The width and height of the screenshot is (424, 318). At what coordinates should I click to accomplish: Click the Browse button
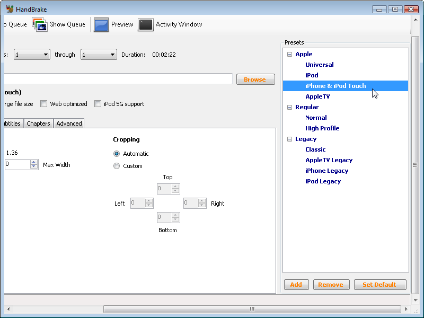[x=255, y=79]
